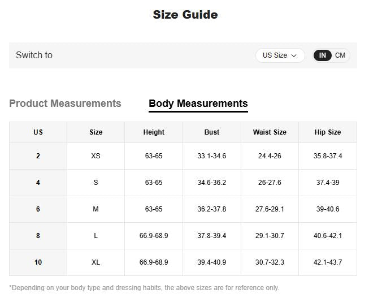The height and width of the screenshot is (298, 369).
Task: Click the Size Guide heading
Action: pos(185,15)
